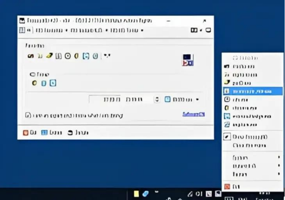Toggle the checkbox beside the long bottom text
Screen dimensions: 285x200
coord(27,115)
